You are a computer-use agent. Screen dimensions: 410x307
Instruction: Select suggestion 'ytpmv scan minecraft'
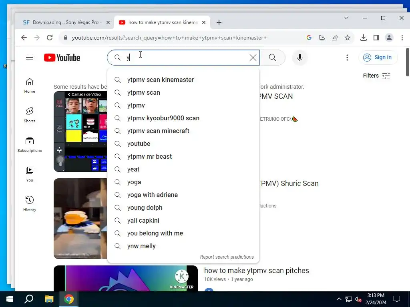tap(183, 131)
